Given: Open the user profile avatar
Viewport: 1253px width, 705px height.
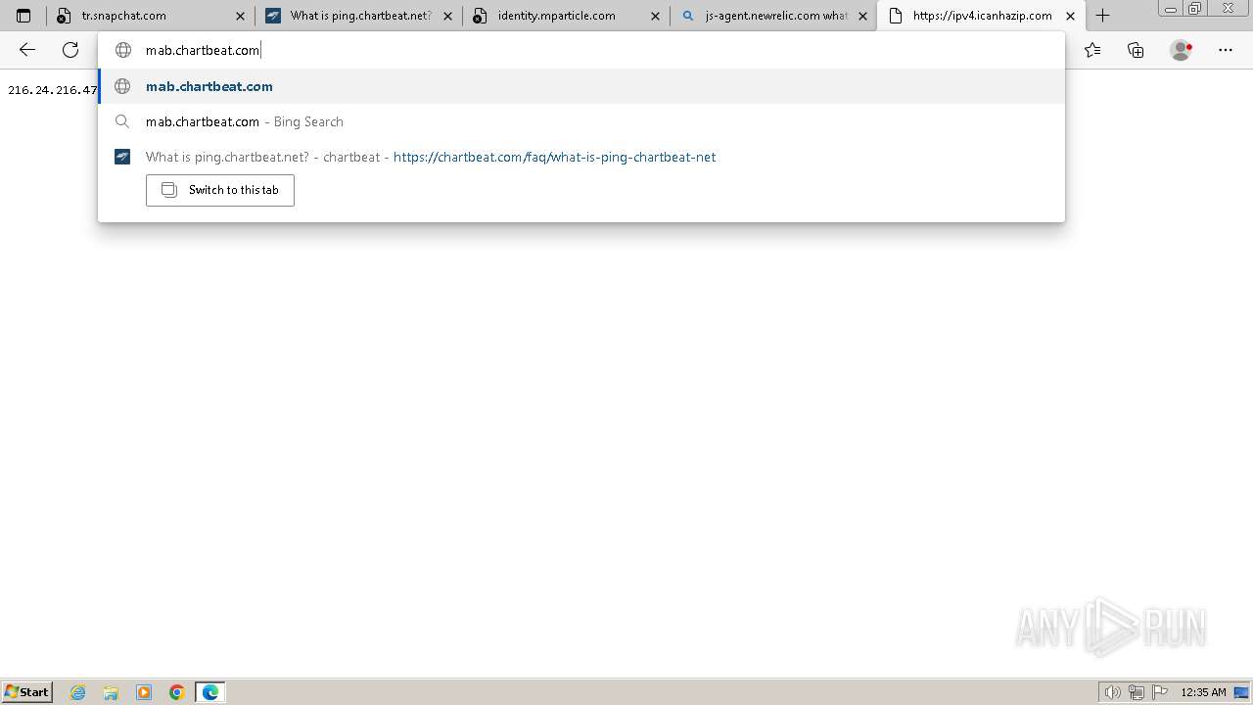Looking at the screenshot, I should click(1181, 50).
